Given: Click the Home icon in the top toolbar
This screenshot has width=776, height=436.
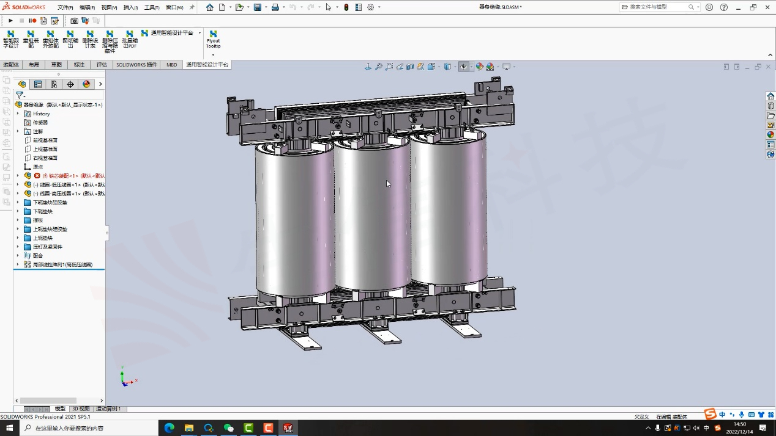Looking at the screenshot, I should pyautogui.click(x=210, y=7).
